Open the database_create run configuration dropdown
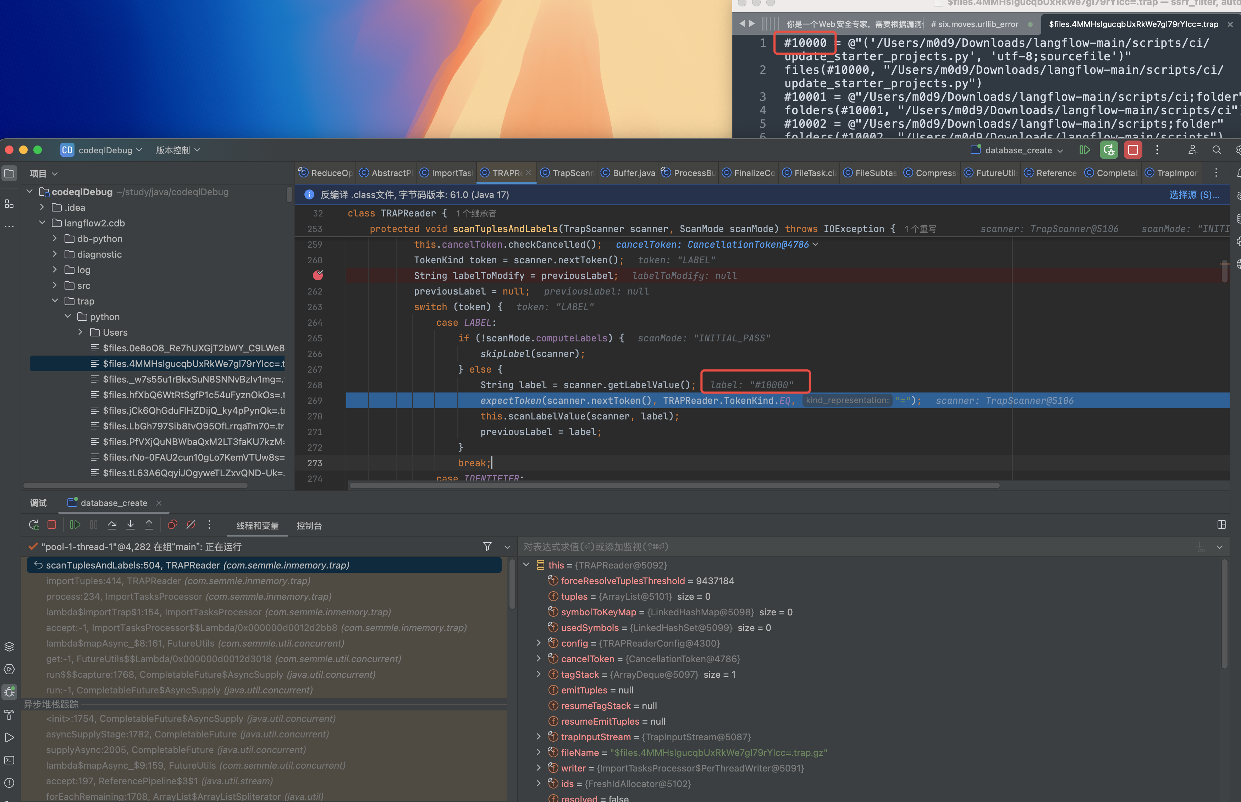The width and height of the screenshot is (1241, 802). point(1017,150)
